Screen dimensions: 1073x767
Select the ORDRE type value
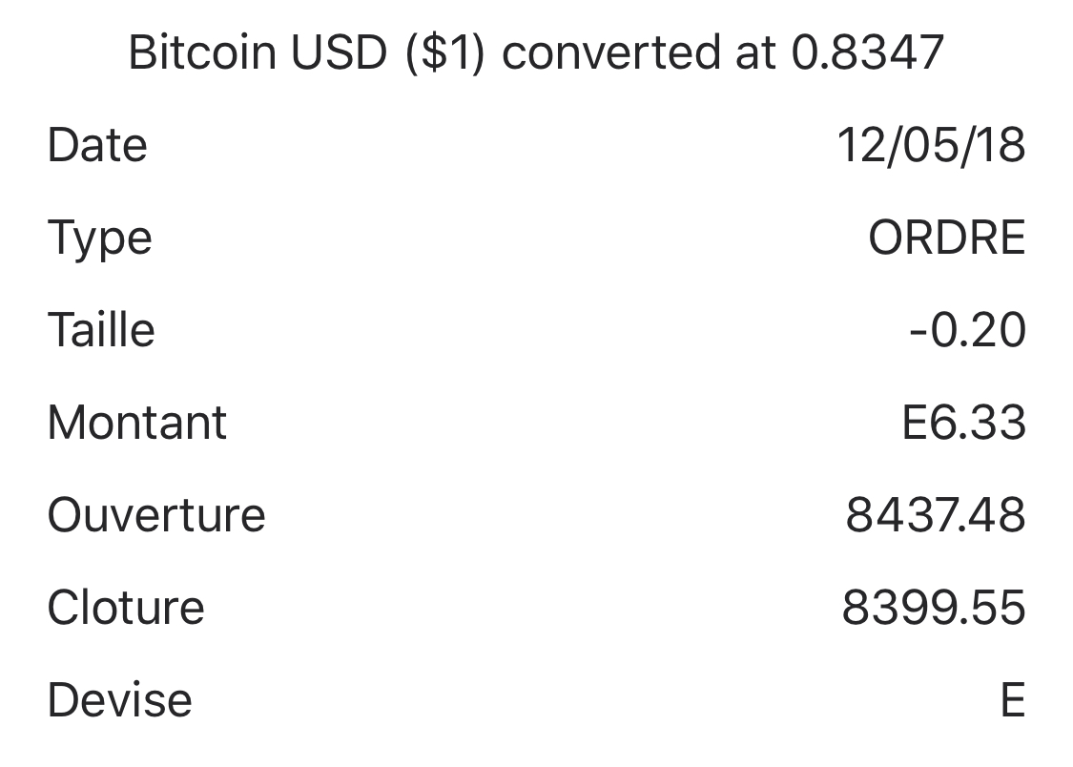[946, 238]
